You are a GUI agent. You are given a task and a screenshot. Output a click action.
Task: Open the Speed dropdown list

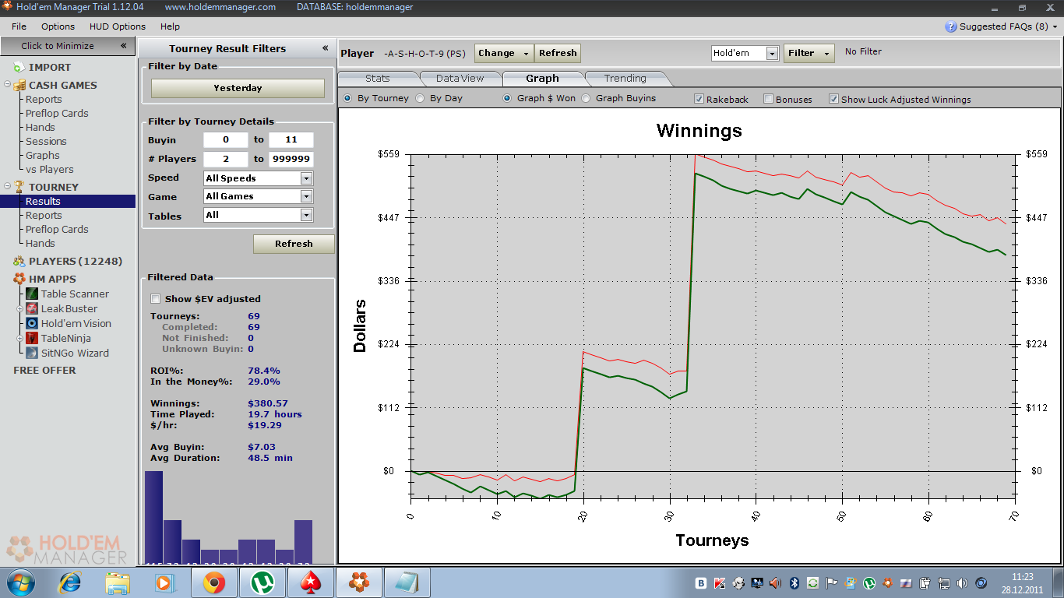pos(306,178)
